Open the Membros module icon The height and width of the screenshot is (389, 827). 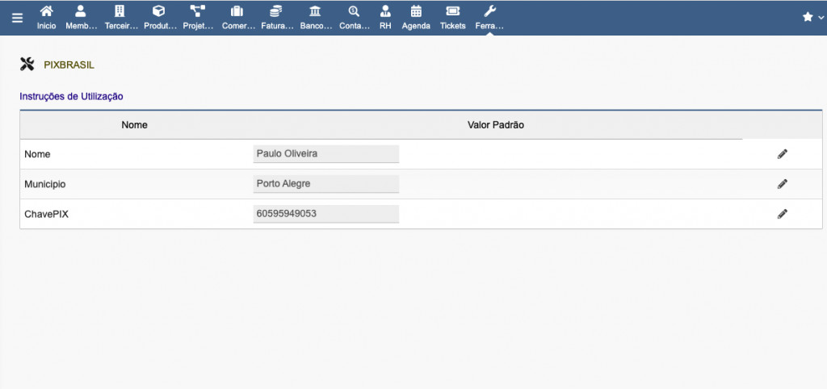coord(81,12)
